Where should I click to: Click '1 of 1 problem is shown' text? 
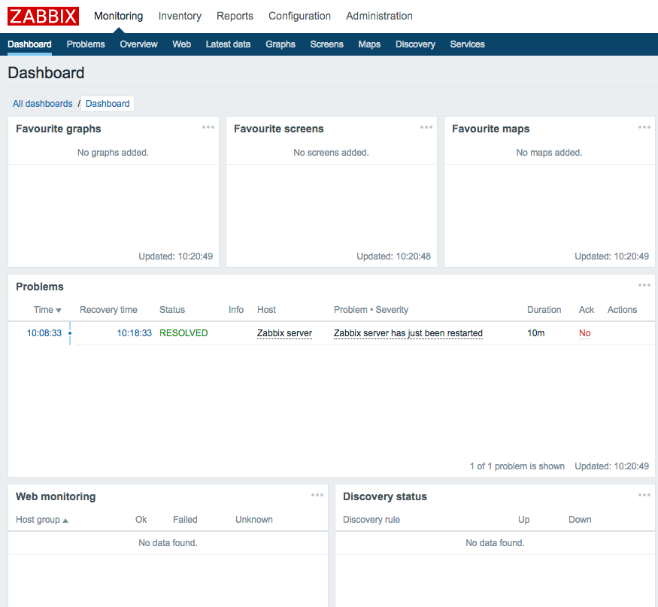click(517, 466)
